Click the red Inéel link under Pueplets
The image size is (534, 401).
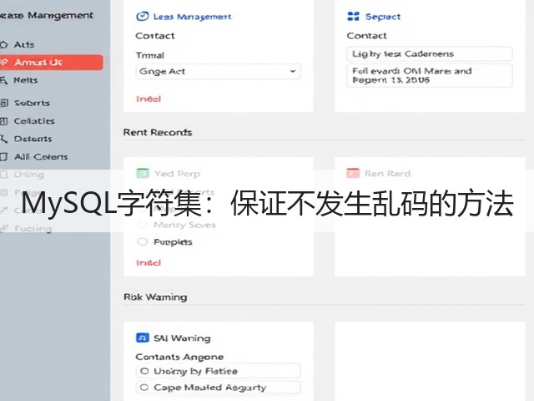(149, 262)
